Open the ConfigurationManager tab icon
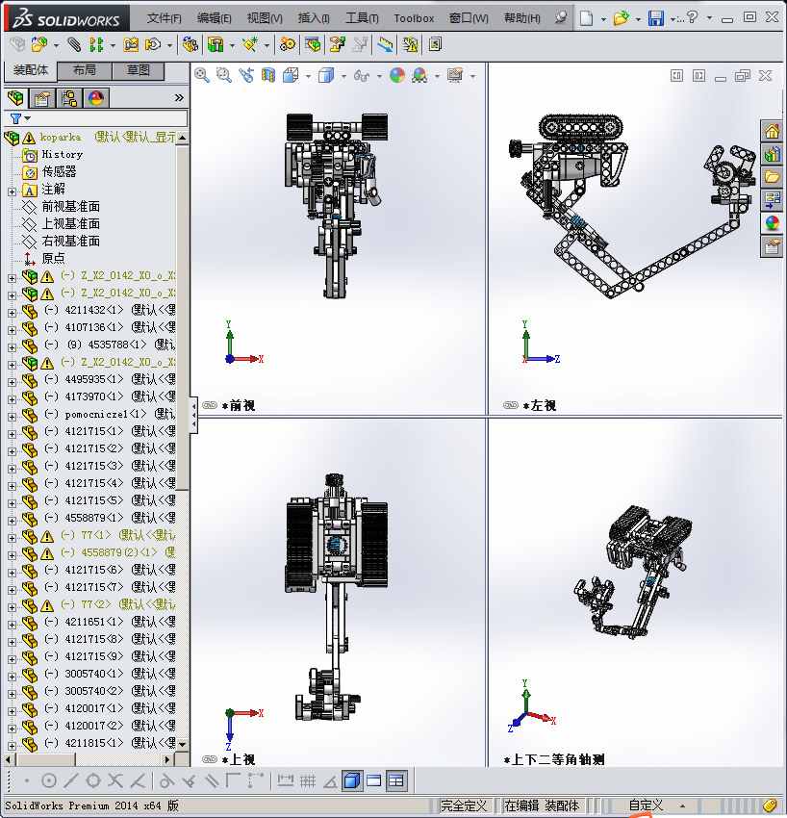Viewport: 787px width, 818px height. click(x=69, y=98)
